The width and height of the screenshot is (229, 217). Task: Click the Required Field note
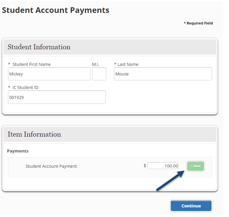click(198, 23)
